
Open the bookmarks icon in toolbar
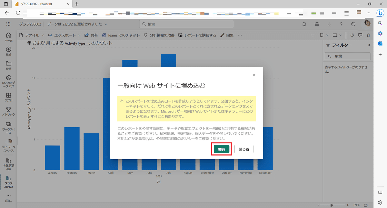[x=322, y=35]
